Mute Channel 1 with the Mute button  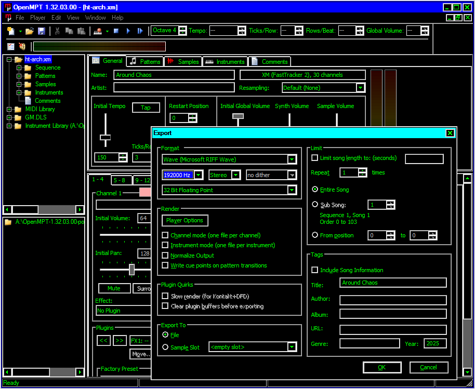tap(114, 288)
